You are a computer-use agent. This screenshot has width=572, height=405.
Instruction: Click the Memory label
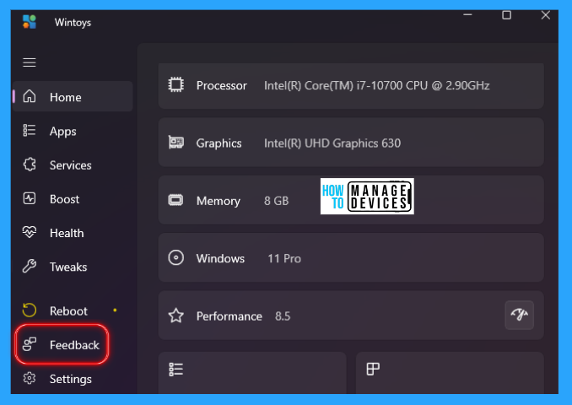(x=219, y=201)
